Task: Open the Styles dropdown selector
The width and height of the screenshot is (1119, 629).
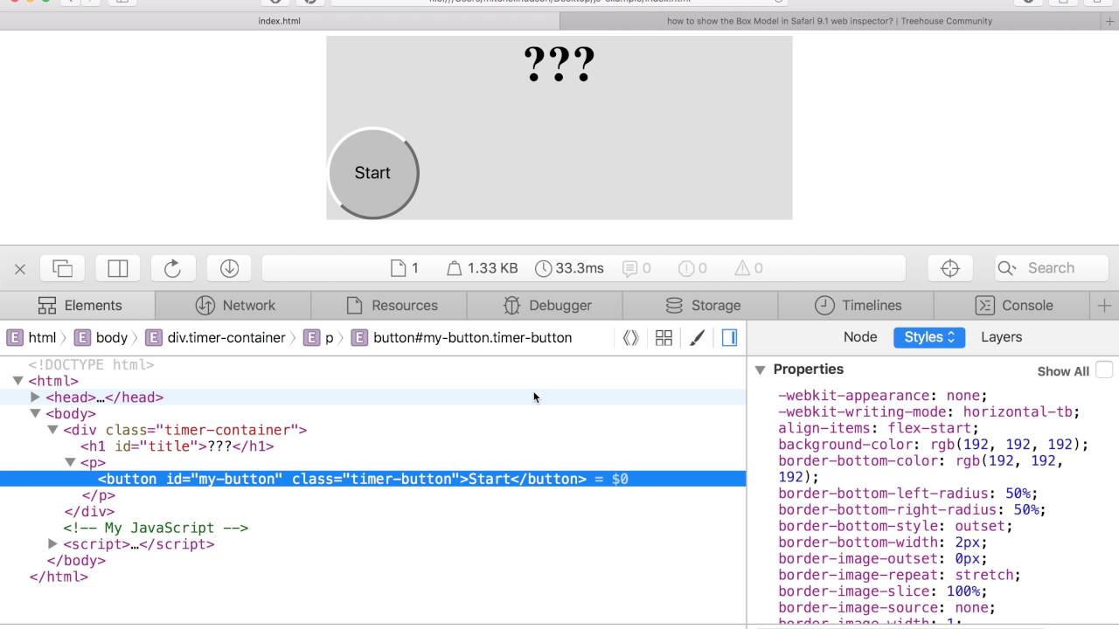Action: (x=929, y=337)
